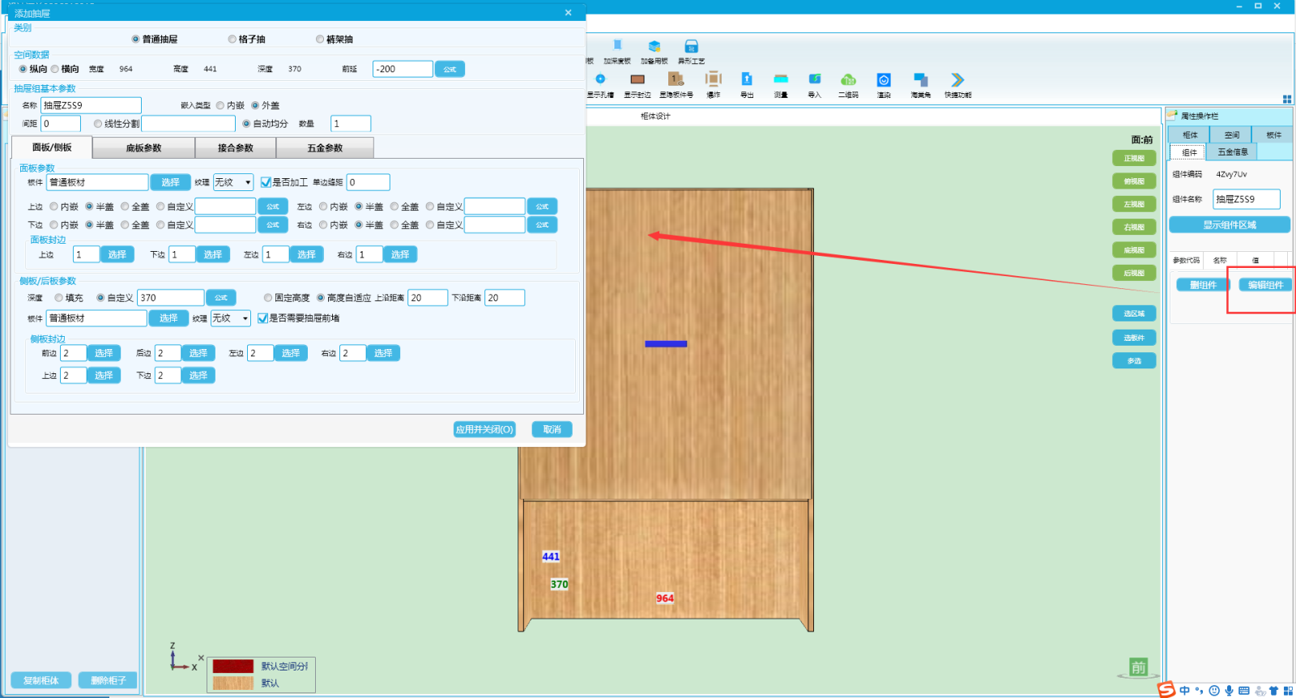1296x698 pixels.
Task: Click the 渲染 render icon
Action: [x=884, y=80]
